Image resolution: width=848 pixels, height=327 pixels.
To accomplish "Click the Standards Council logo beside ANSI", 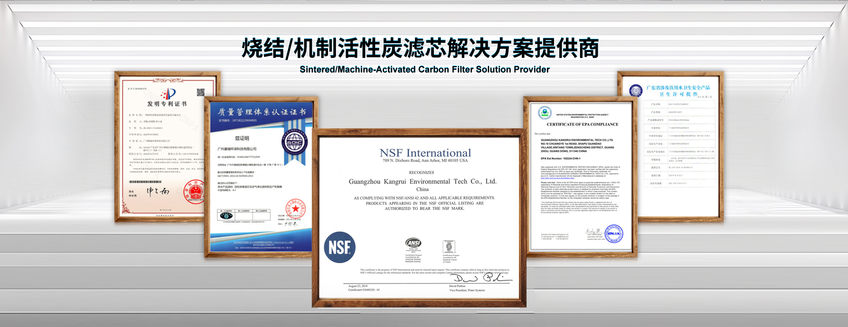I will coord(449,246).
